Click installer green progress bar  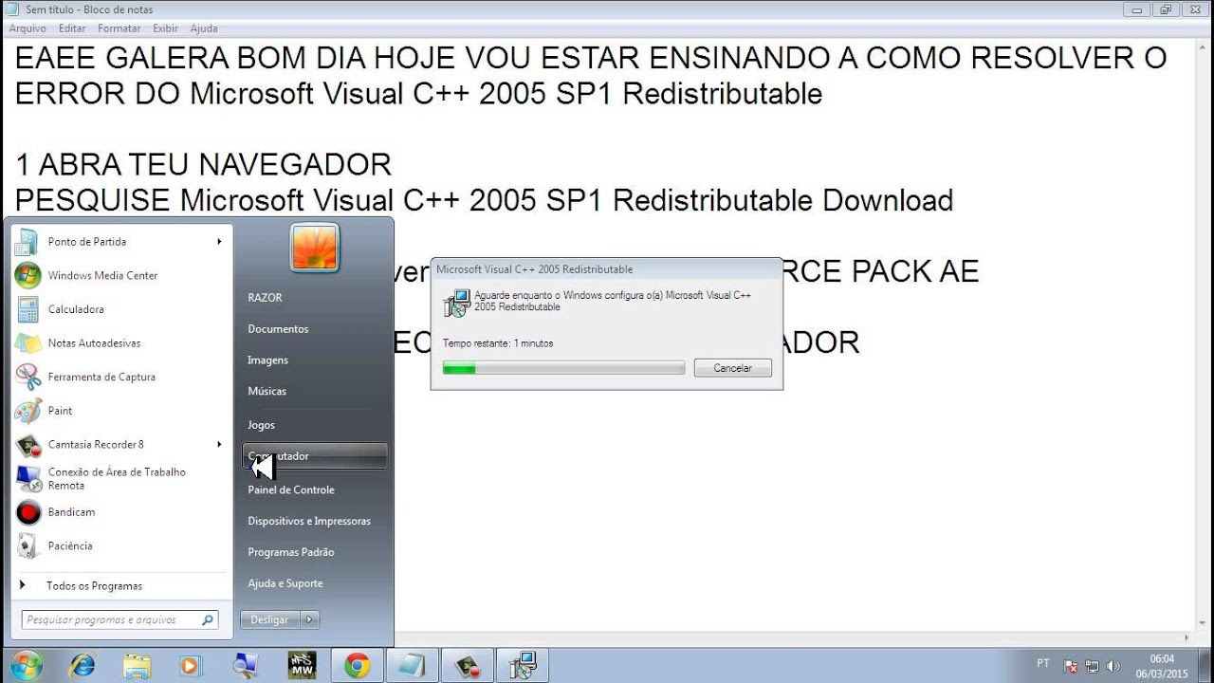tap(563, 368)
